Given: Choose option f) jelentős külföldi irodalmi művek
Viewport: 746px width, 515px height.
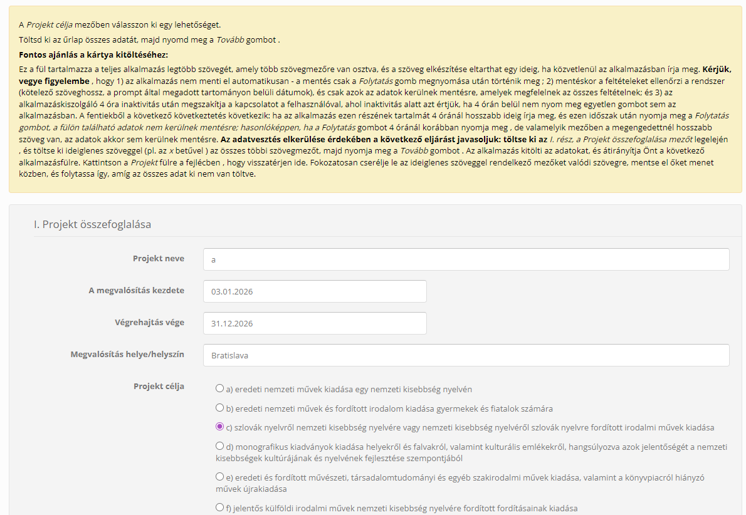Looking at the screenshot, I should click(219, 507).
